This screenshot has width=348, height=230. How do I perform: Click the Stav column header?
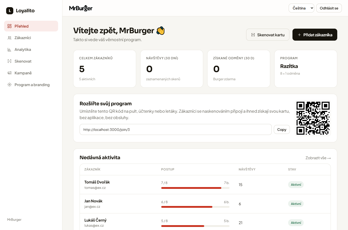pyautogui.click(x=292, y=169)
